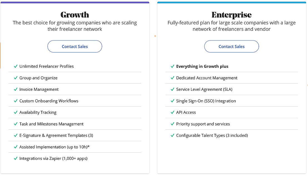Image resolution: width=308 pixels, height=176 pixels.
Task: Click checkmark next to Group and Organize
Action: (x=16, y=78)
